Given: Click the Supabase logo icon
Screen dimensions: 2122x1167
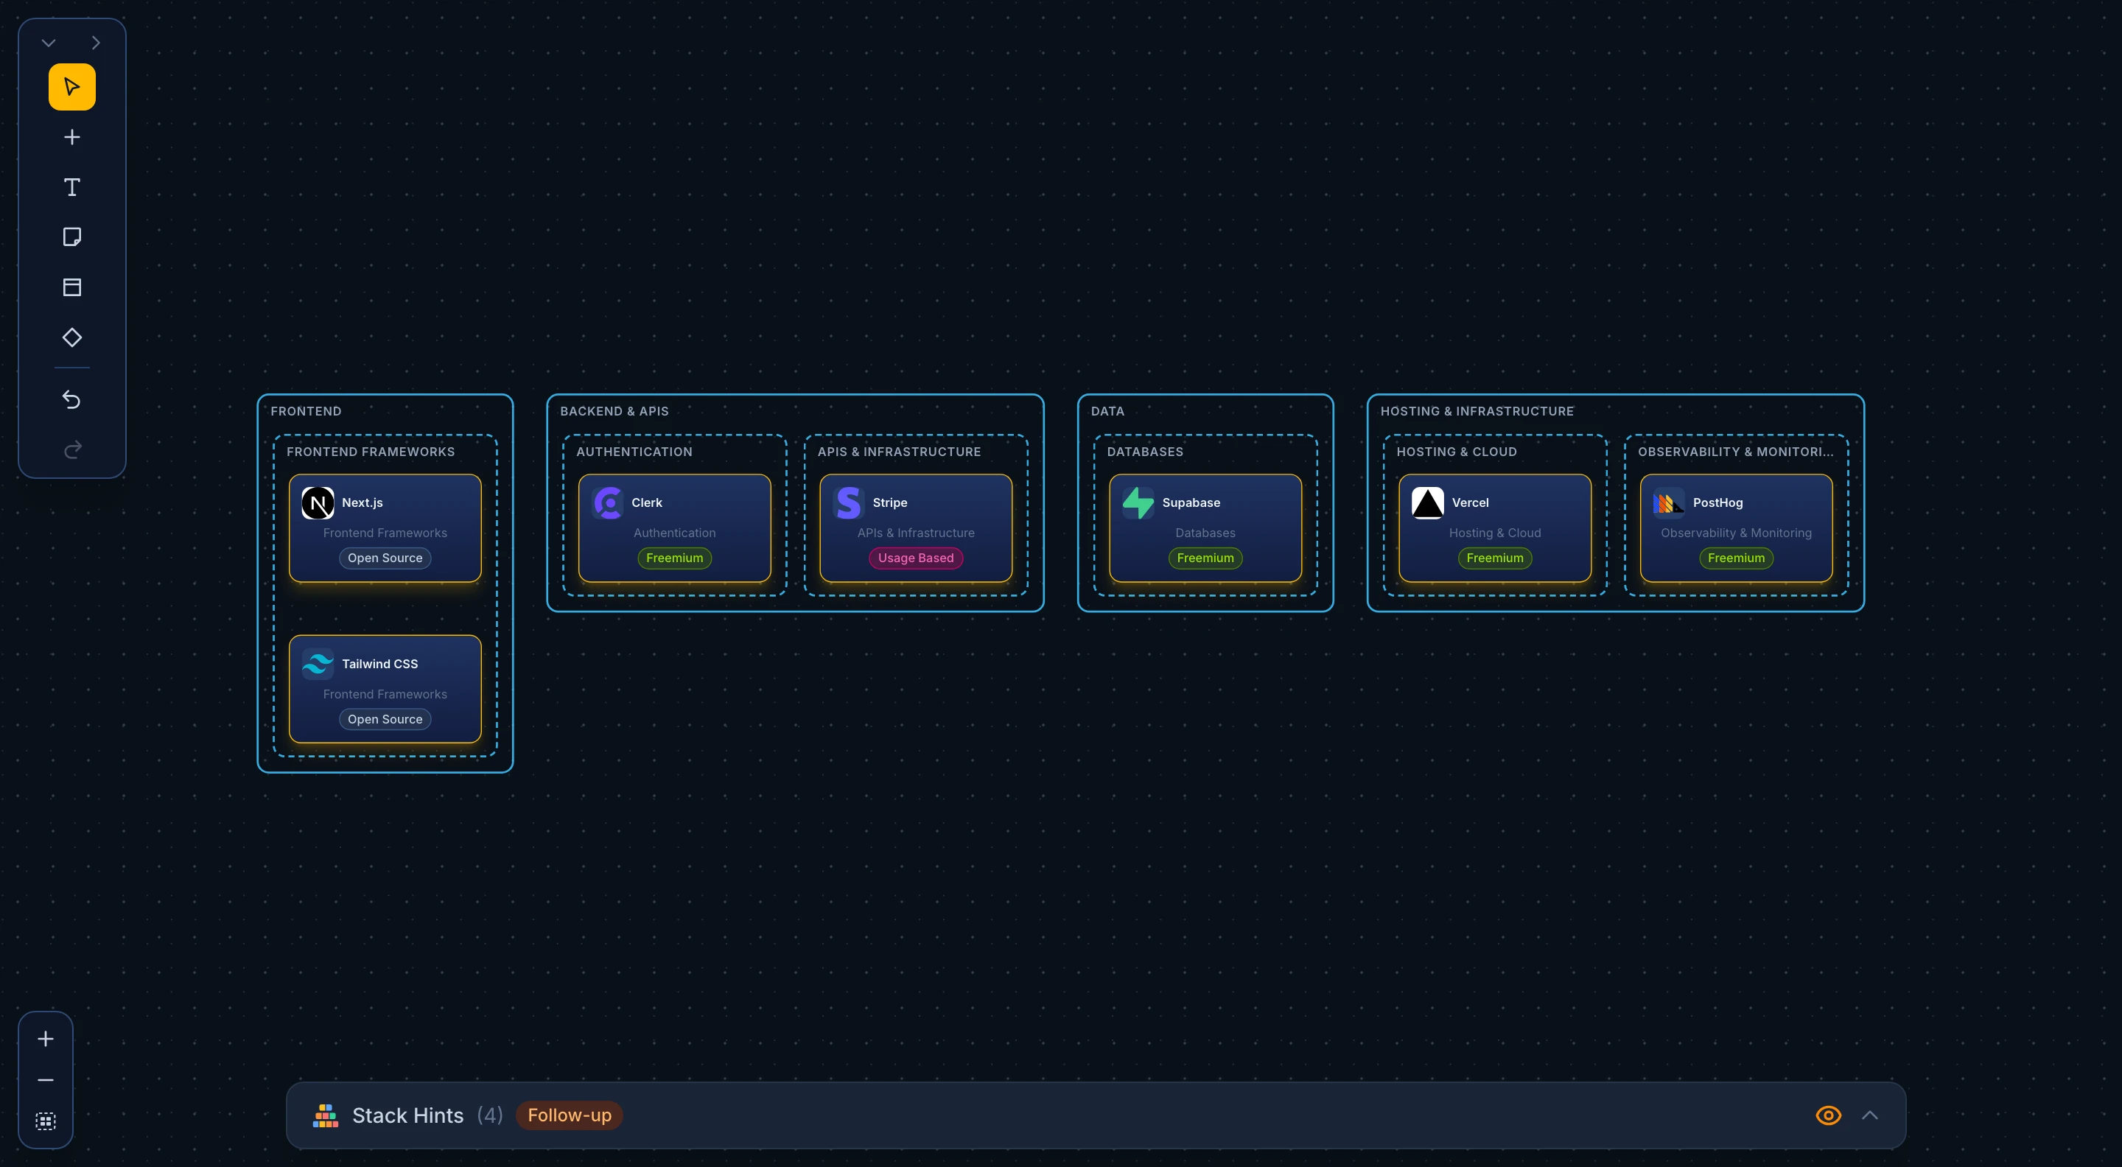Looking at the screenshot, I should pyautogui.click(x=1138, y=502).
